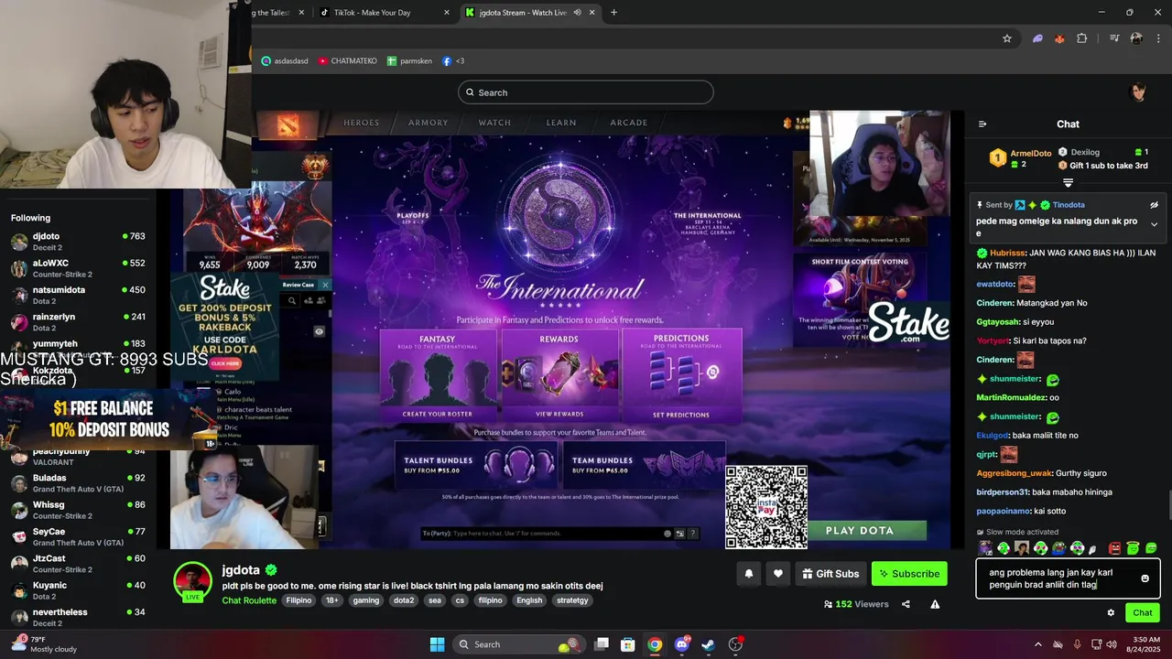
Task: Open Chat Roulette category link
Action: pos(249,600)
